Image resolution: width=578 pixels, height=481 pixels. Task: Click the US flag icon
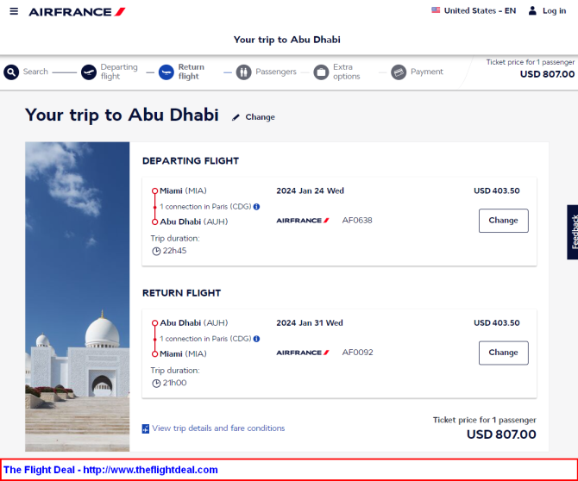[x=436, y=10]
